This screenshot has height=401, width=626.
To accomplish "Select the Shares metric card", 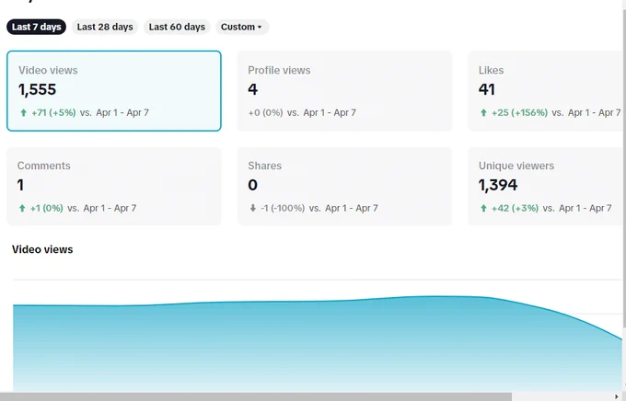I will point(344,187).
